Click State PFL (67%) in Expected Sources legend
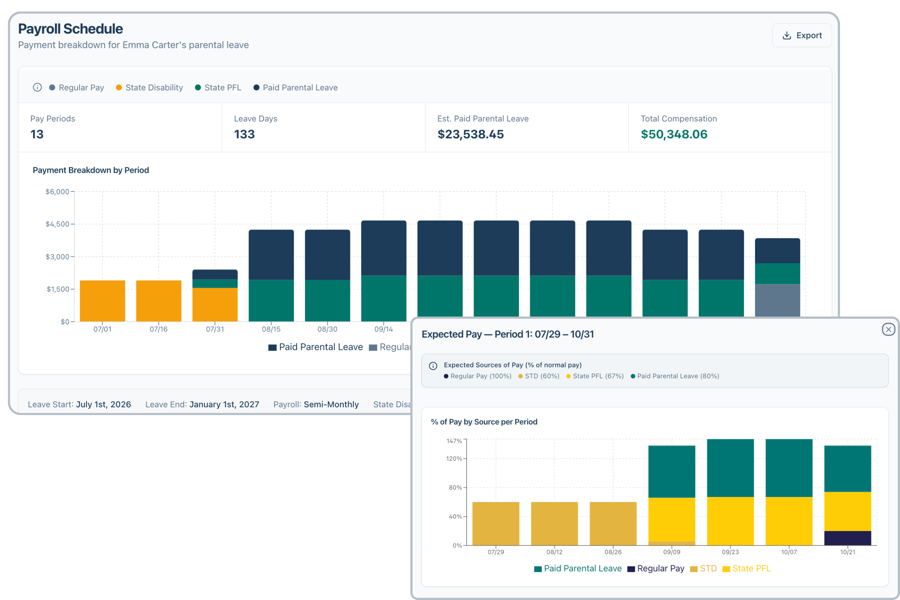This screenshot has width=900, height=600. click(x=595, y=376)
